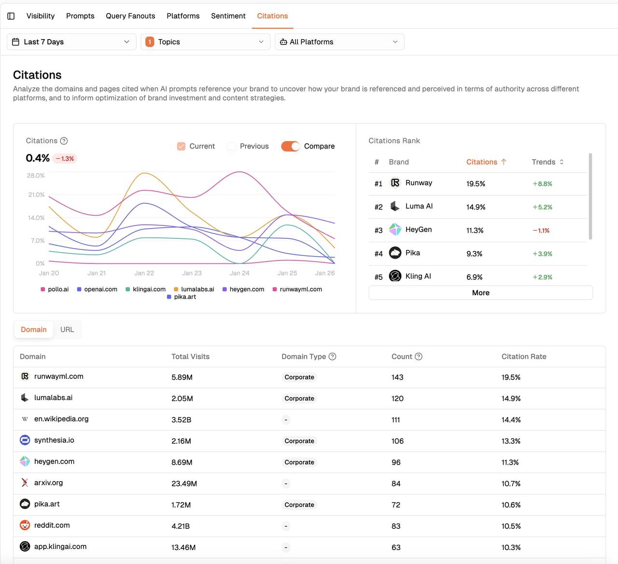Select the Citations tab
Viewport: 618px width, 564px height.
272,16
